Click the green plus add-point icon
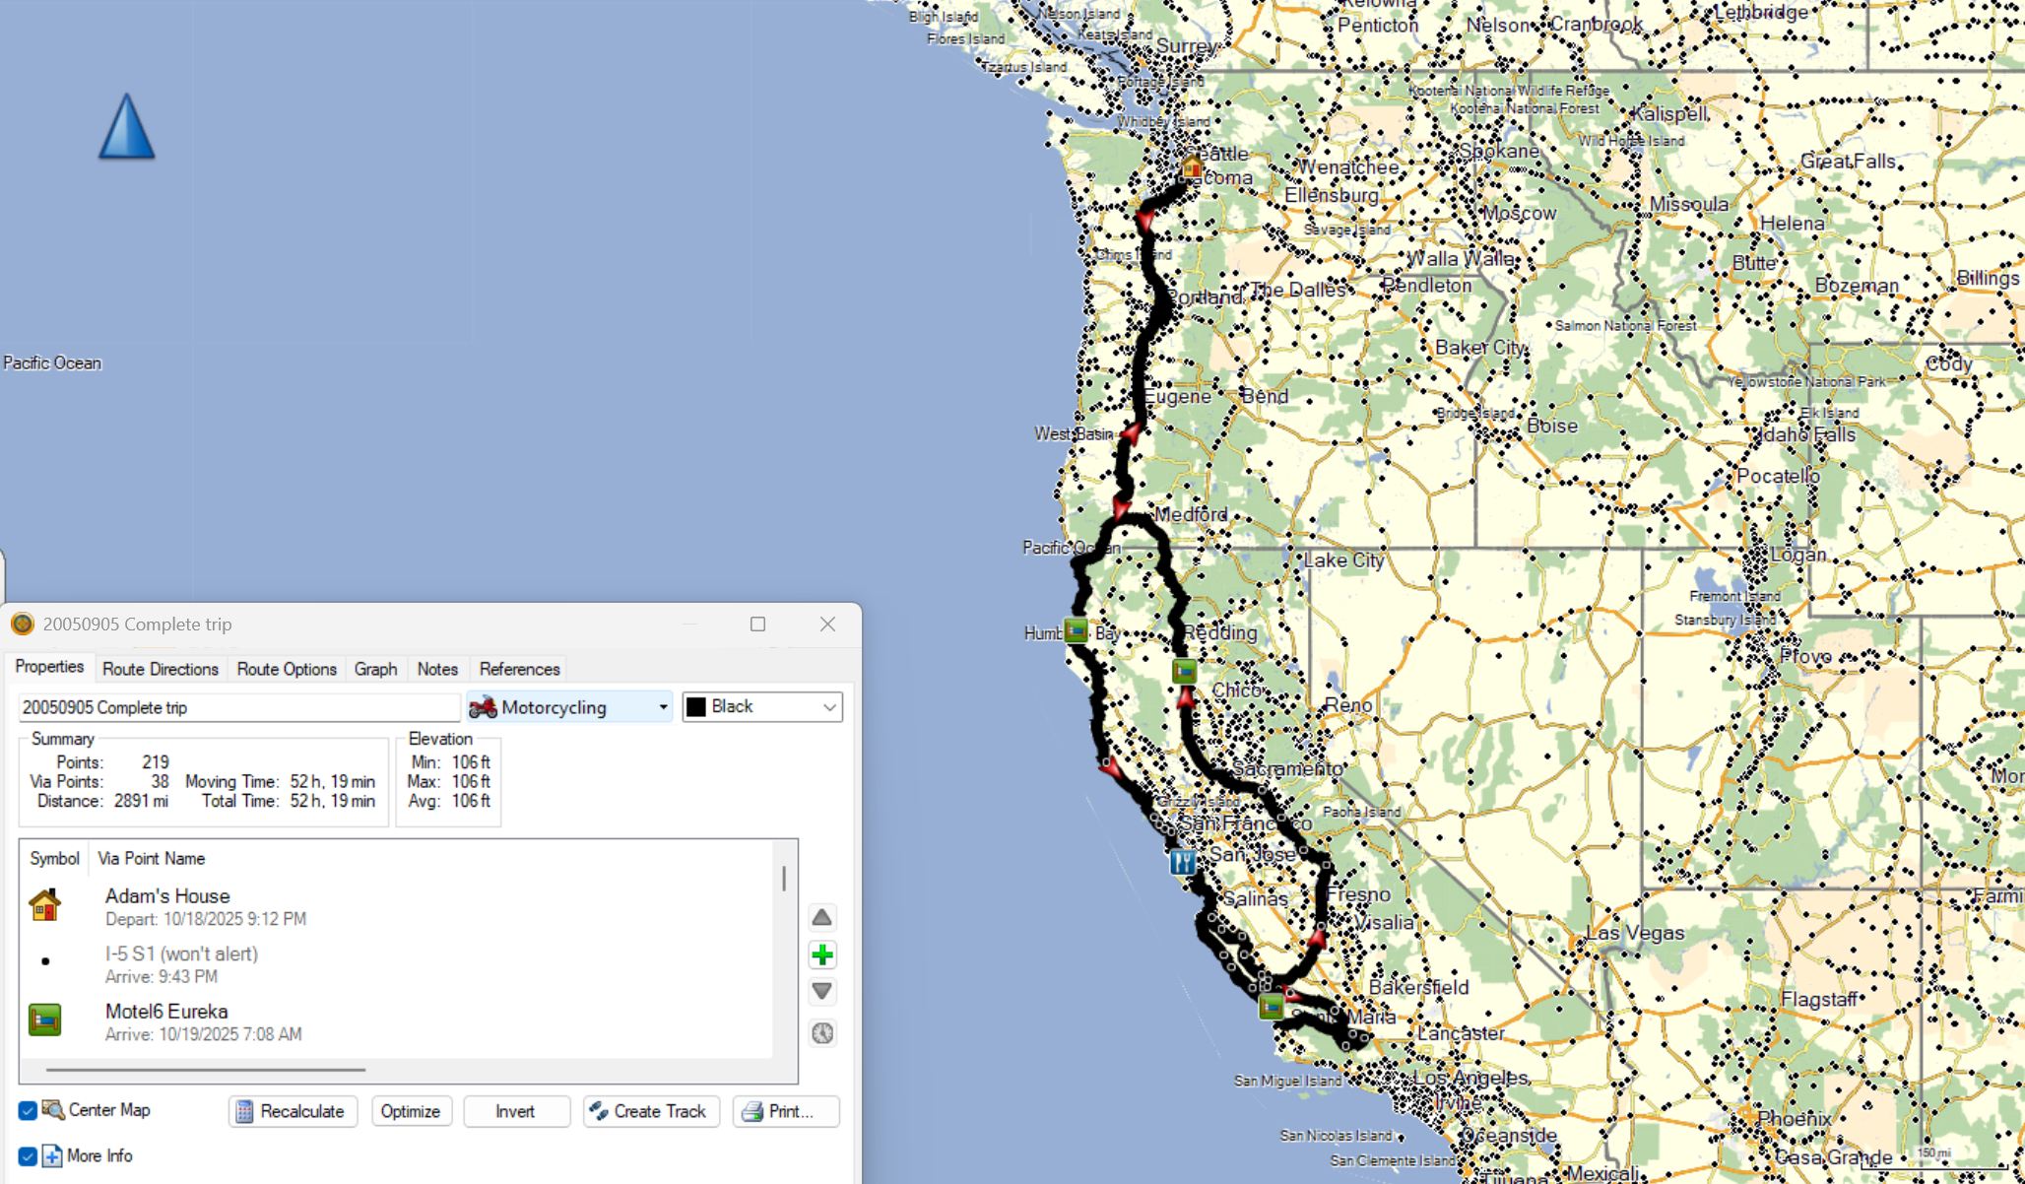The width and height of the screenshot is (2025, 1184). point(822,954)
